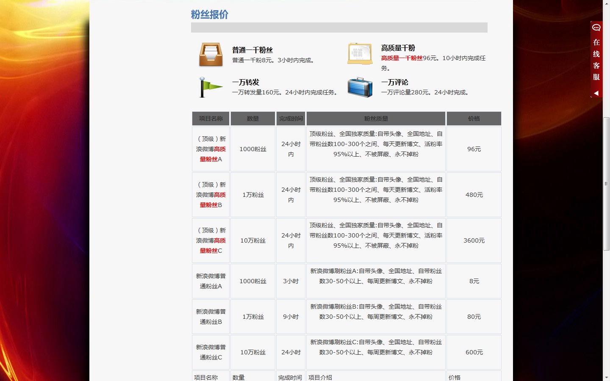Click the 96元 price cell
The height and width of the screenshot is (381, 610).
(x=474, y=149)
